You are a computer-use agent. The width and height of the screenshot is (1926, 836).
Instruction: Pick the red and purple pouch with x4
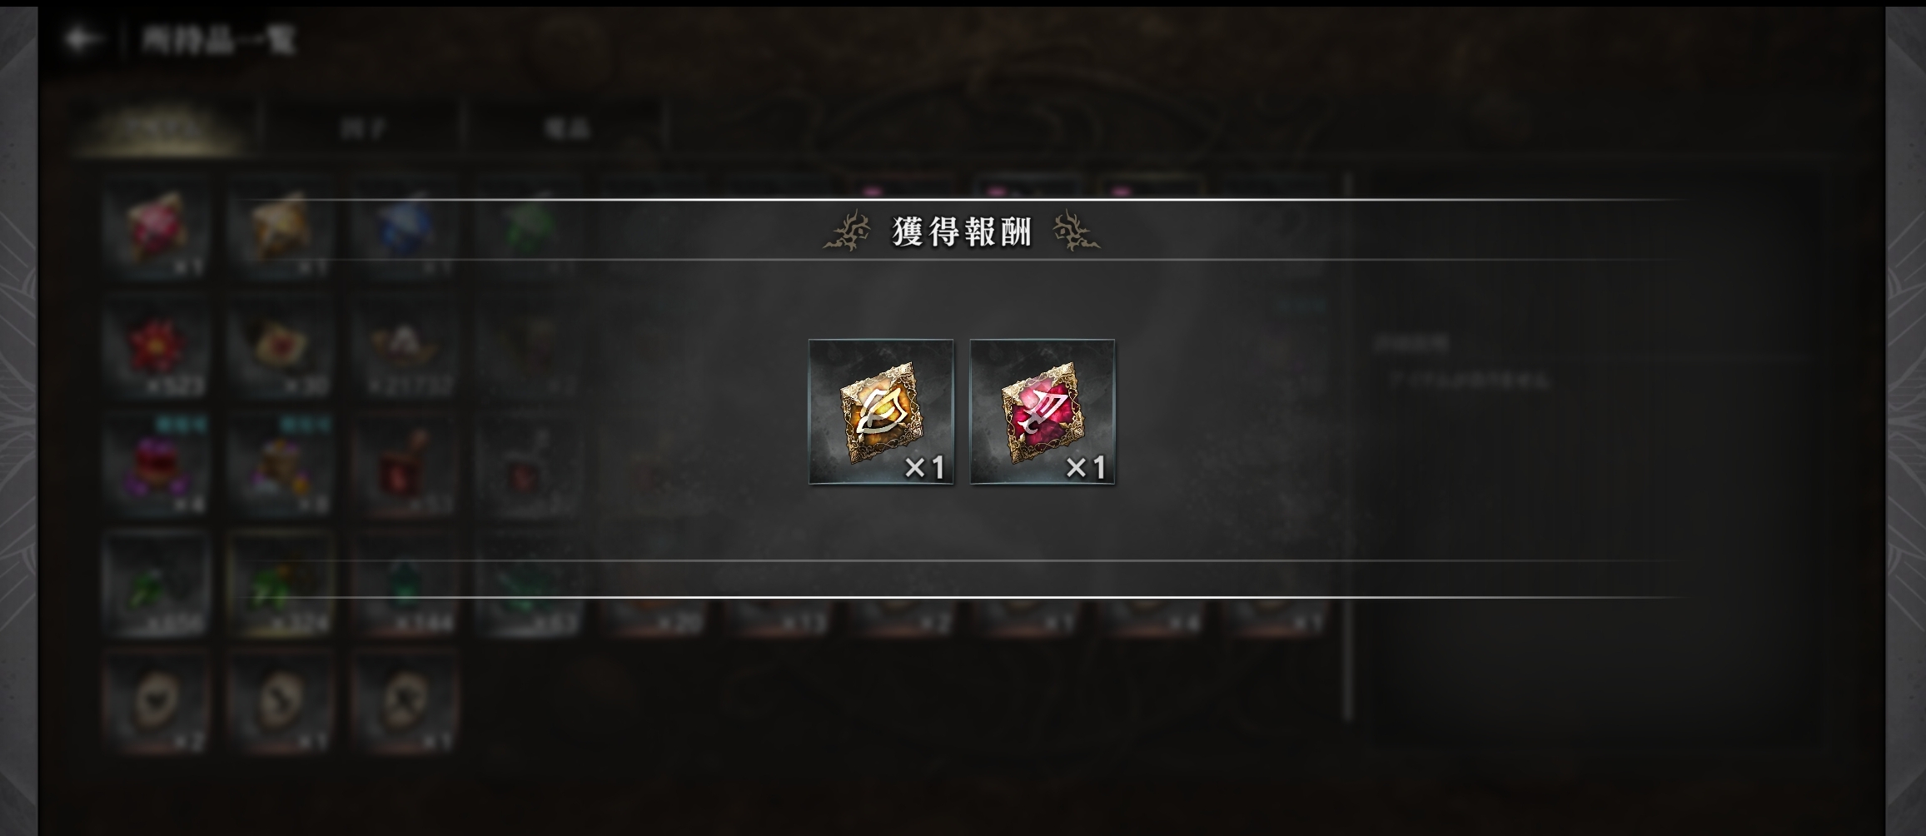(157, 465)
